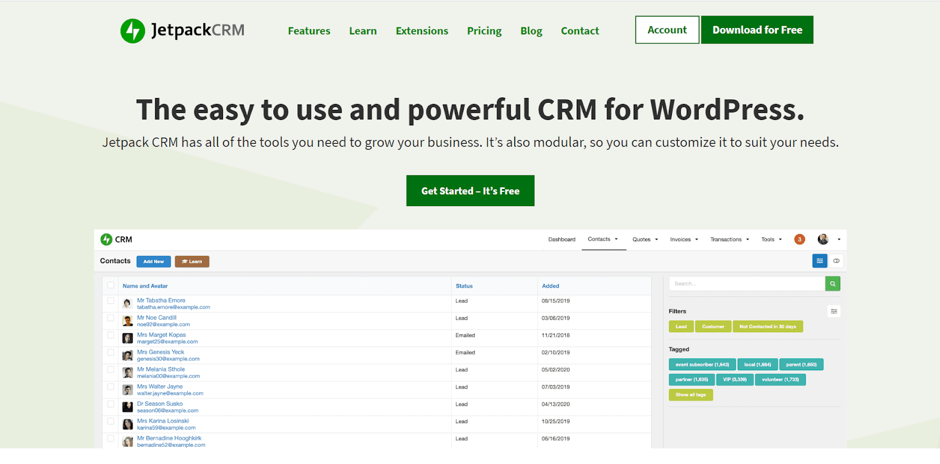Click the brown Learn button
Screen dimensions: 940x464
192,261
